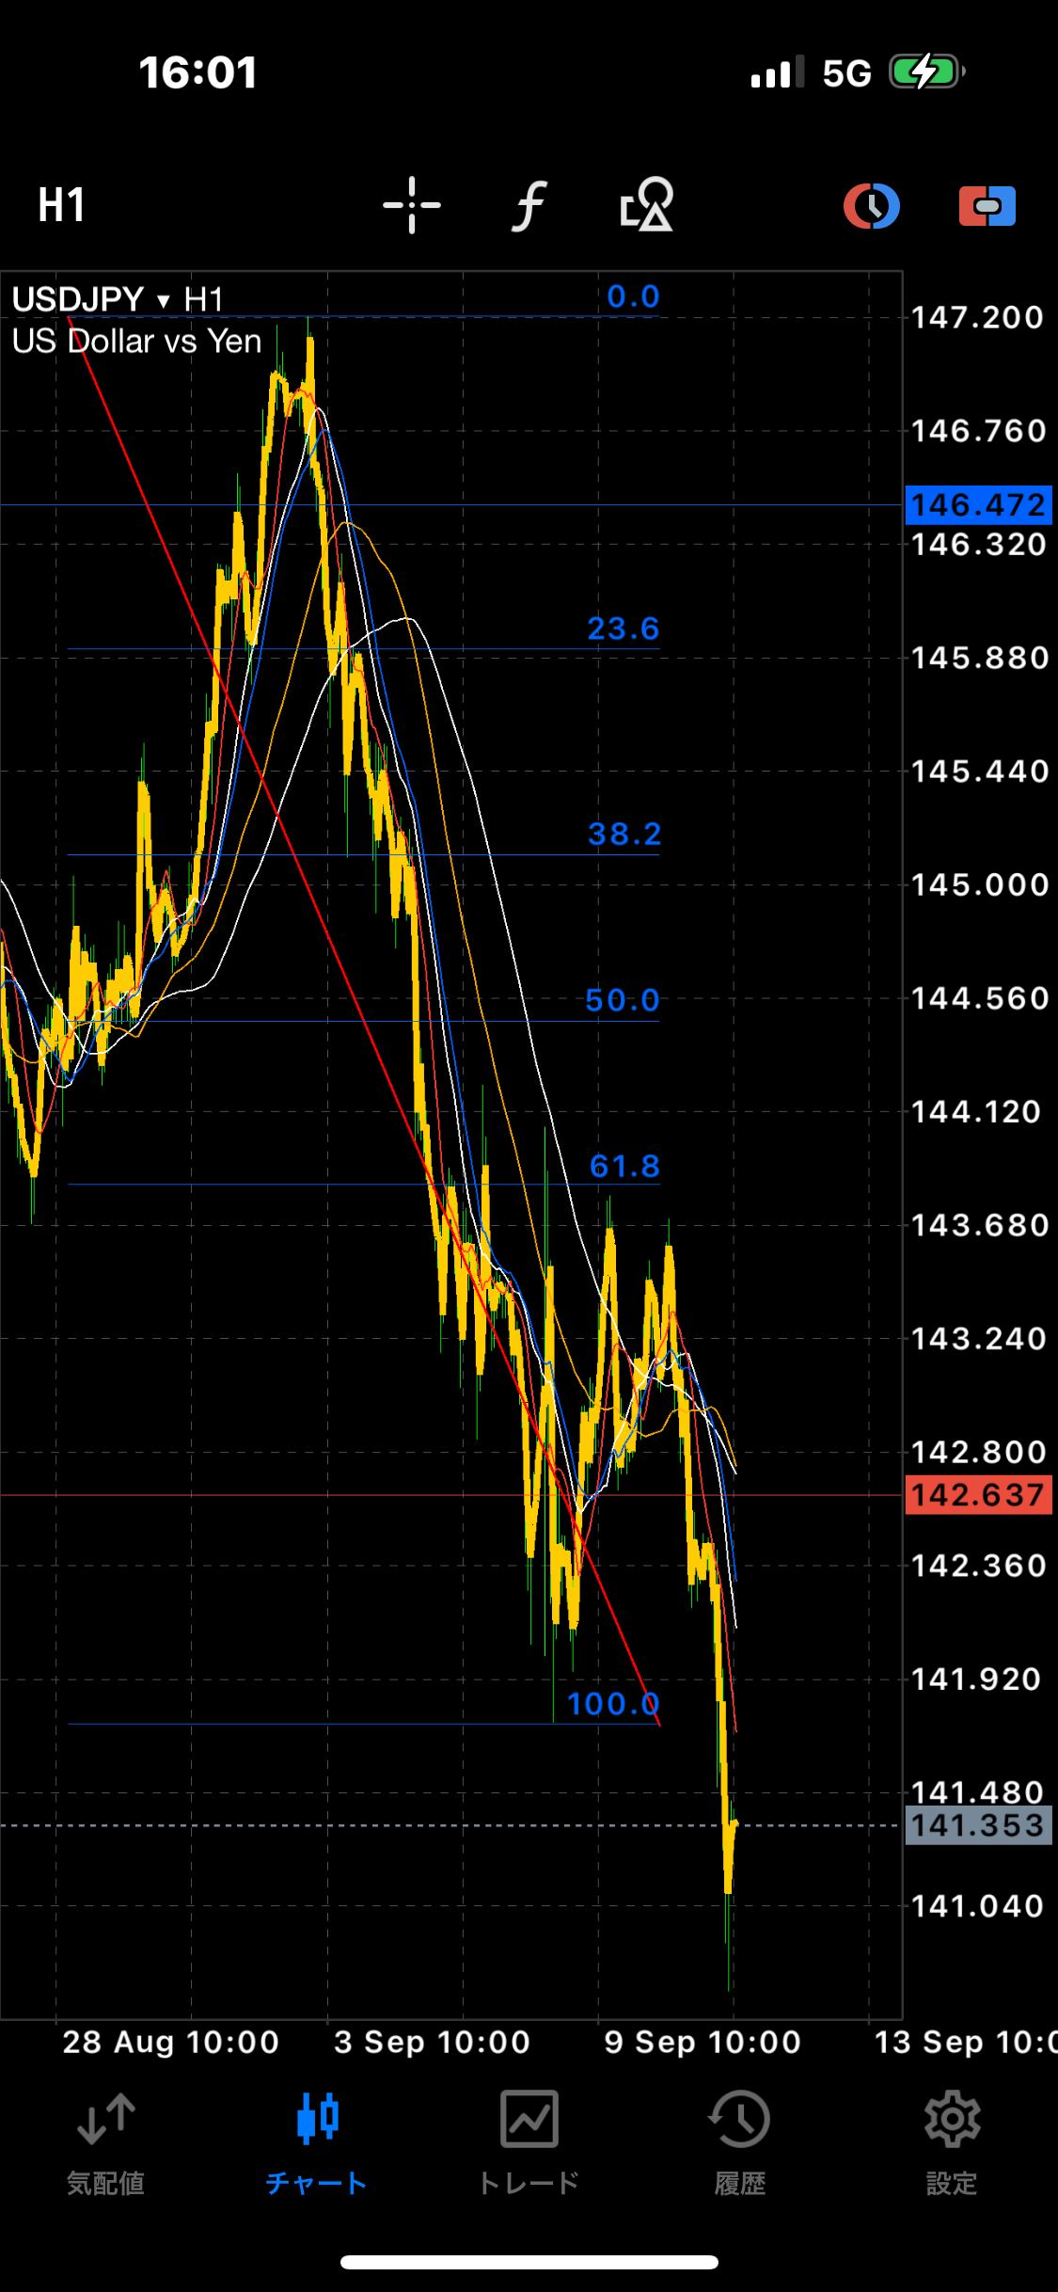Image resolution: width=1058 pixels, height=2292 pixels.
Task: Activate the crosshair tool
Action: coord(412,205)
